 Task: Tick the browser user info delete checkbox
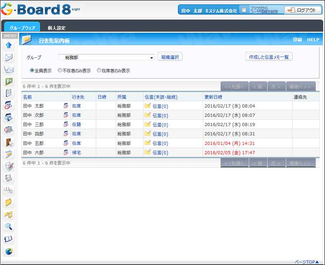244,10
